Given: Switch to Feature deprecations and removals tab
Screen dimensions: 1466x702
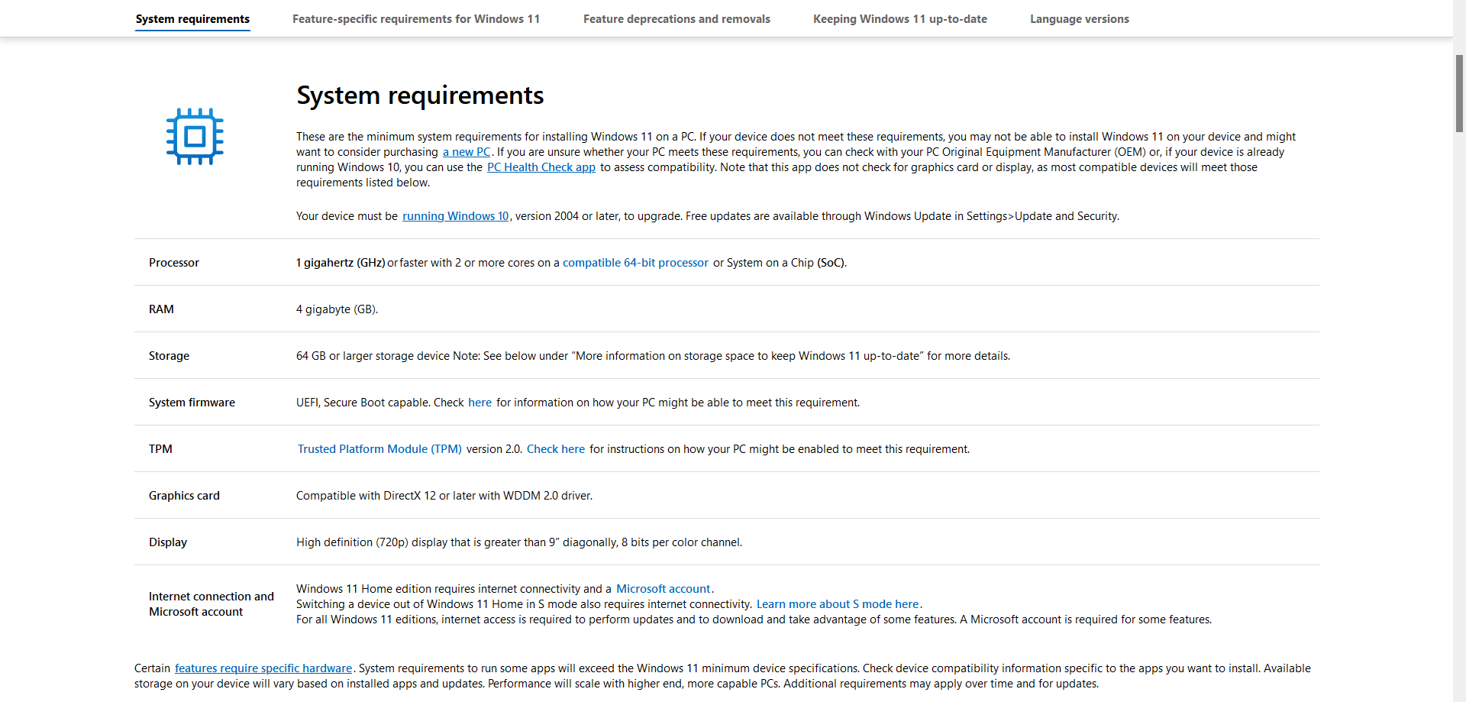Looking at the screenshot, I should tap(676, 19).
